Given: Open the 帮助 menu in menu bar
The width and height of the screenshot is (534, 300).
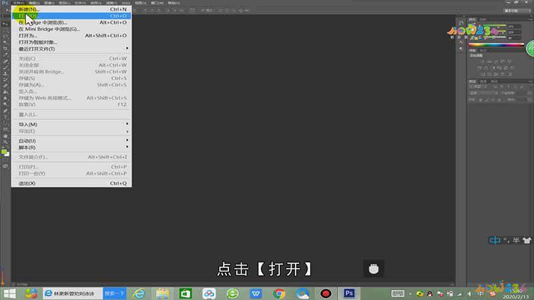Looking at the screenshot, I should coord(174,3).
